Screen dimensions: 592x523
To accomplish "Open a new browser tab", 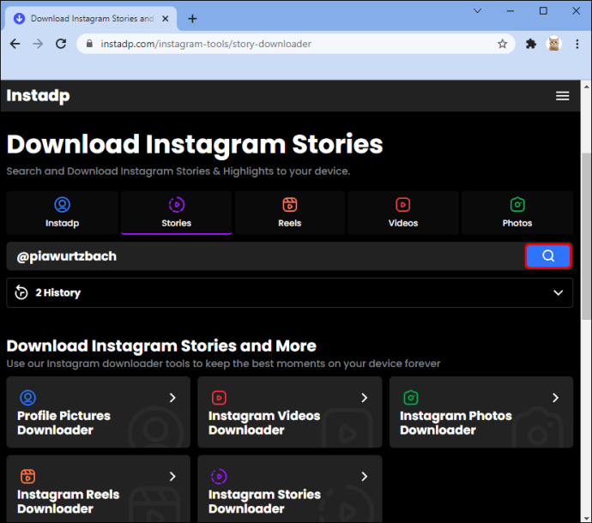I will tap(192, 19).
